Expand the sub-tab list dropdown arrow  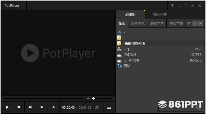click(200, 23)
